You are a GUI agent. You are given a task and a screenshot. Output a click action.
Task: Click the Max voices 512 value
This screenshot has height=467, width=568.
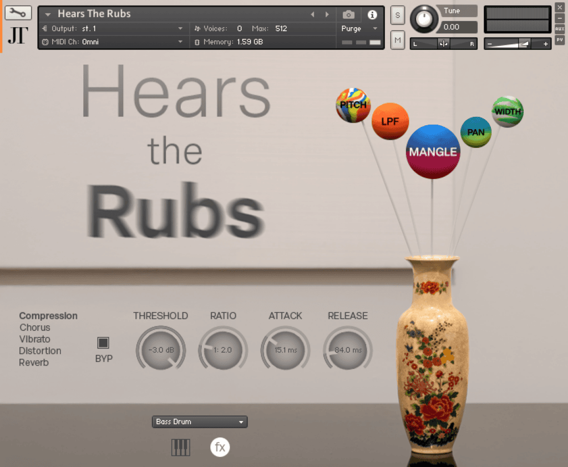(281, 29)
